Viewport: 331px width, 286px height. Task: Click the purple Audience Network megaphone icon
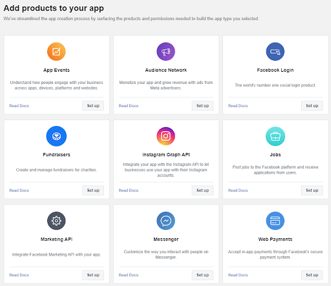pos(165,52)
